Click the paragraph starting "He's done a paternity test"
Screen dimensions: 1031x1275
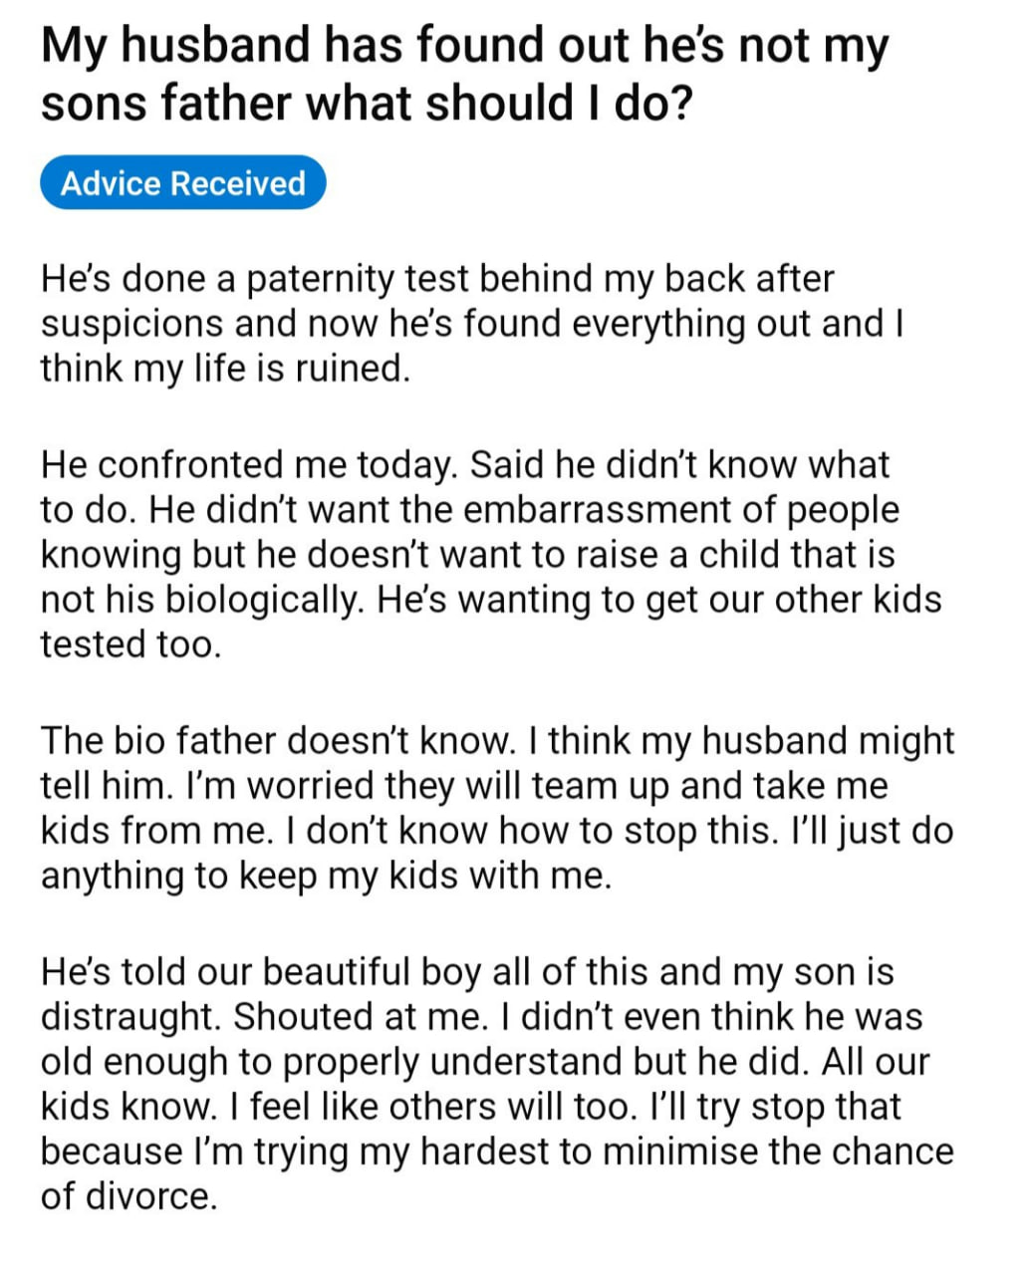[x=471, y=324]
